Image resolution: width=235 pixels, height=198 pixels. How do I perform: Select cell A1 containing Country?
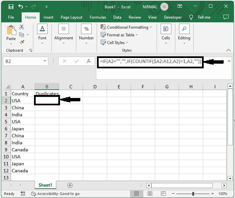[23, 94]
